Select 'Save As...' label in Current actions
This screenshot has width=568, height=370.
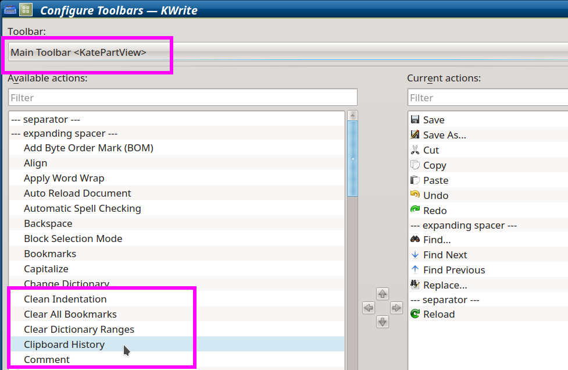pyautogui.click(x=445, y=135)
